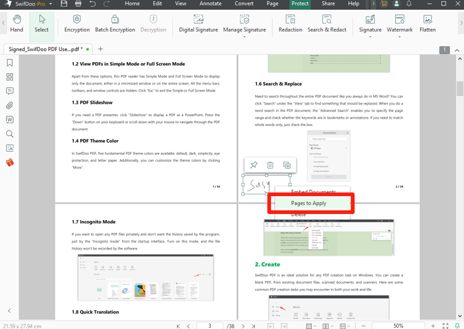Print the document
This screenshot has height=329, width=464.
(78, 4)
